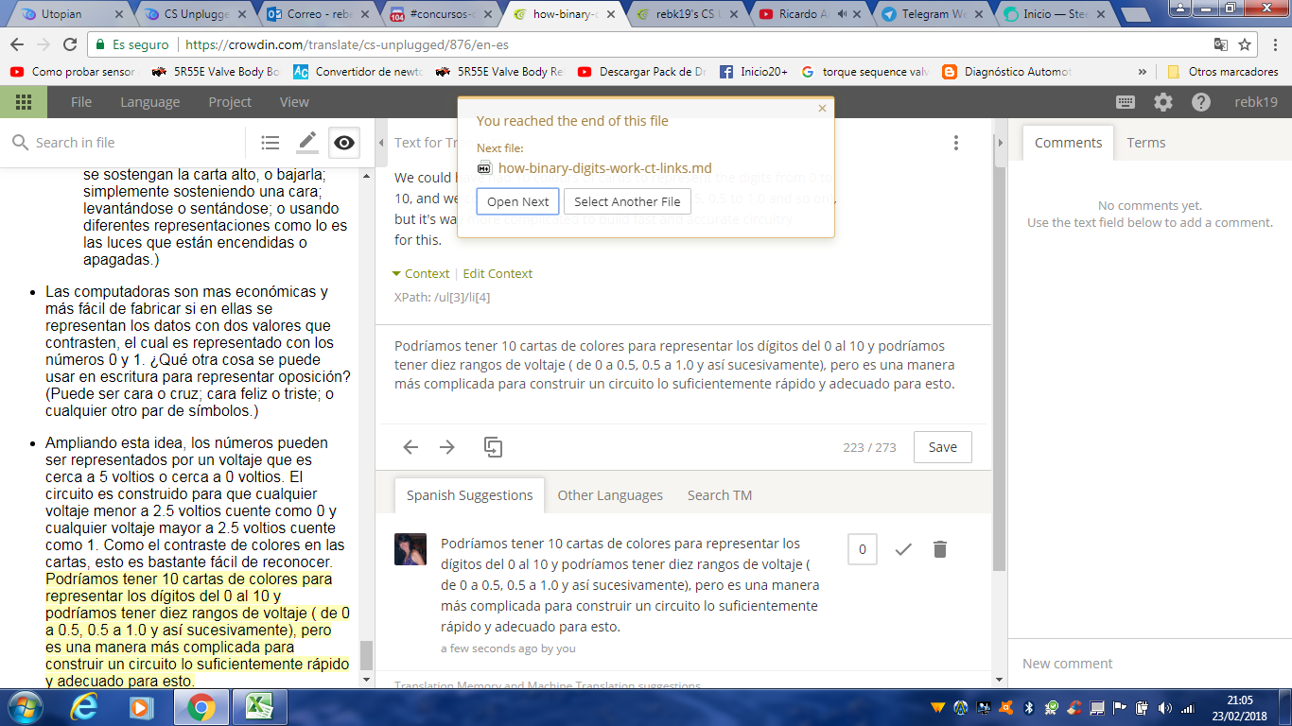Click the Search in file field
Screen dimensions: 1292x726
click(x=128, y=143)
